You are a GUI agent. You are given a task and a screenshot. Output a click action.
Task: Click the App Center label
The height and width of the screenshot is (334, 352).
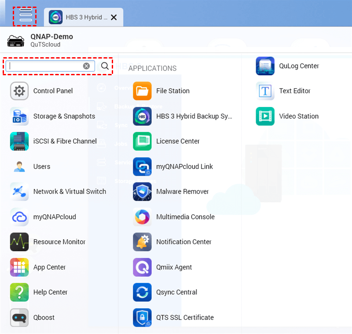click(x=50, y=268)
